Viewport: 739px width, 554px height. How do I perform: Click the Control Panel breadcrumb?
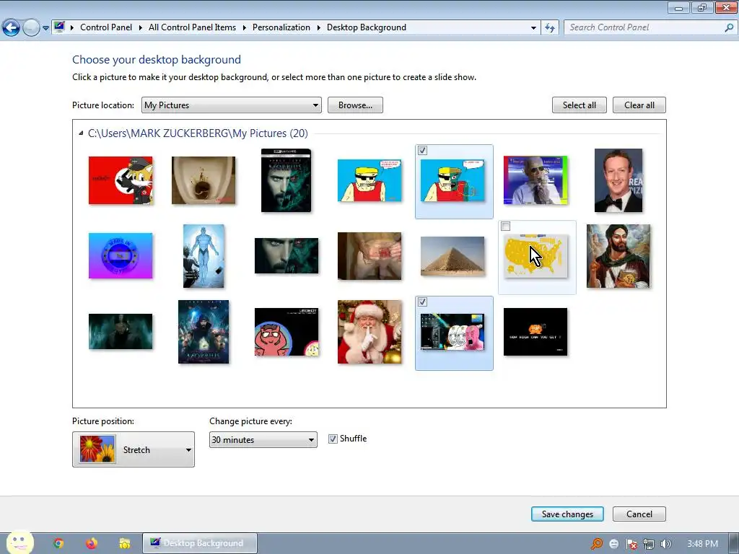point(106,27)
